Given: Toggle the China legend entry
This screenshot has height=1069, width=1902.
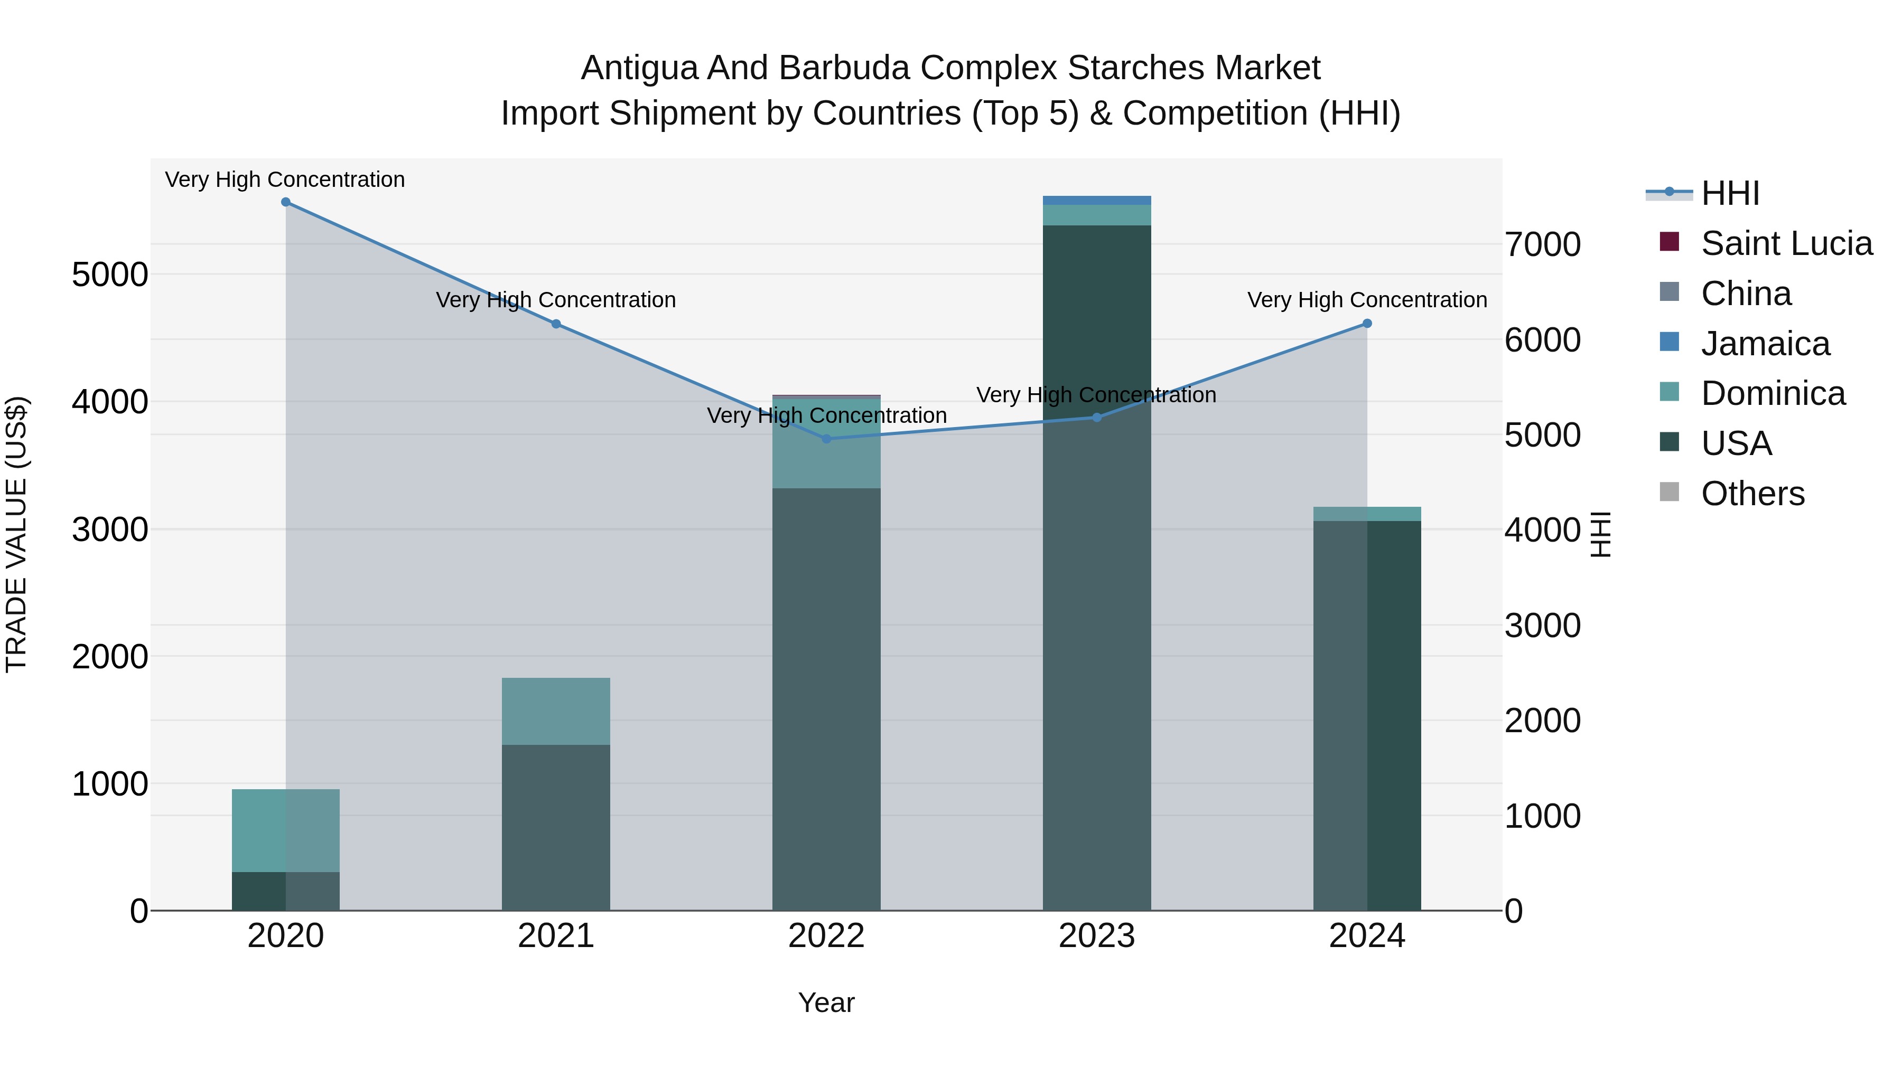Looking at the screenshot, I should click(x=1725, y=294).
